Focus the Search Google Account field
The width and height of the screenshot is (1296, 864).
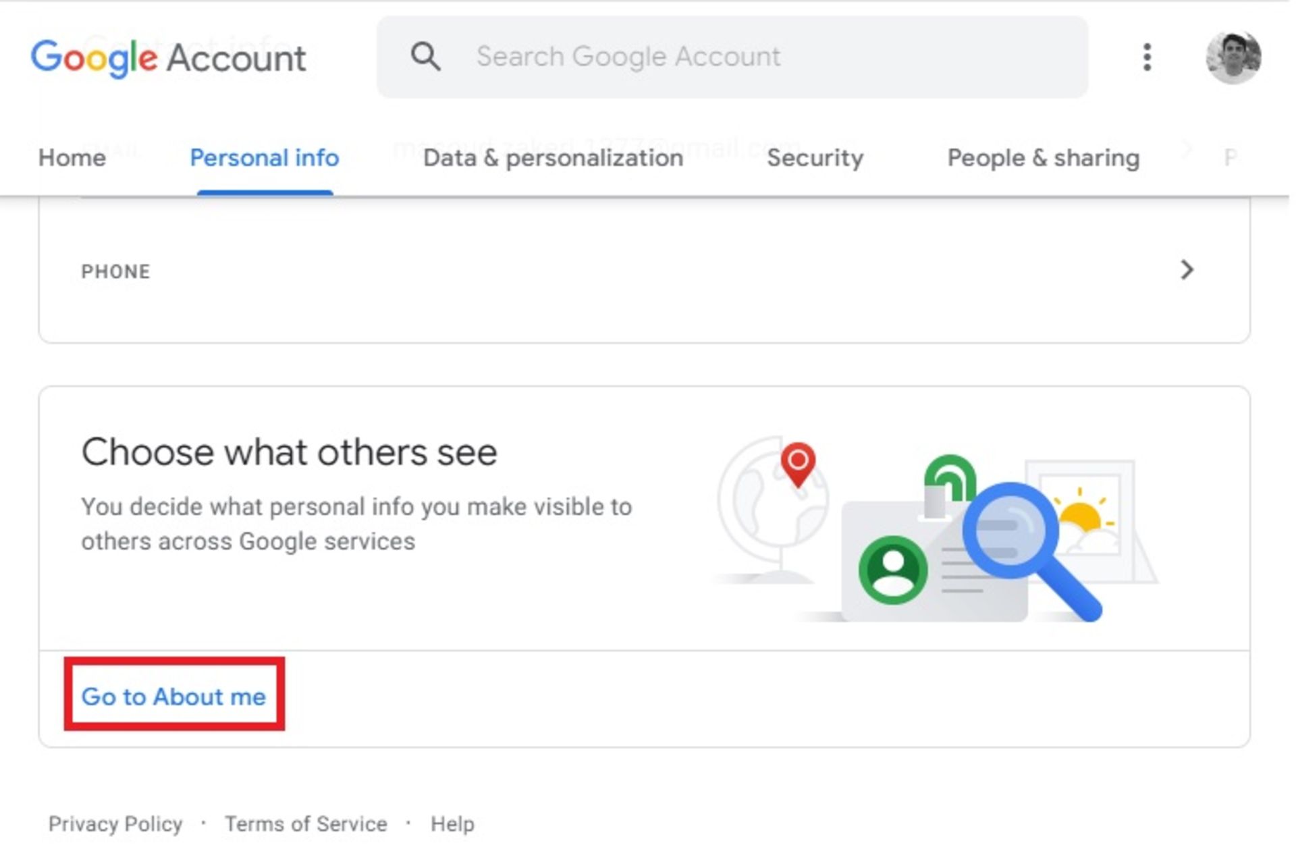(x=732, y=57)
